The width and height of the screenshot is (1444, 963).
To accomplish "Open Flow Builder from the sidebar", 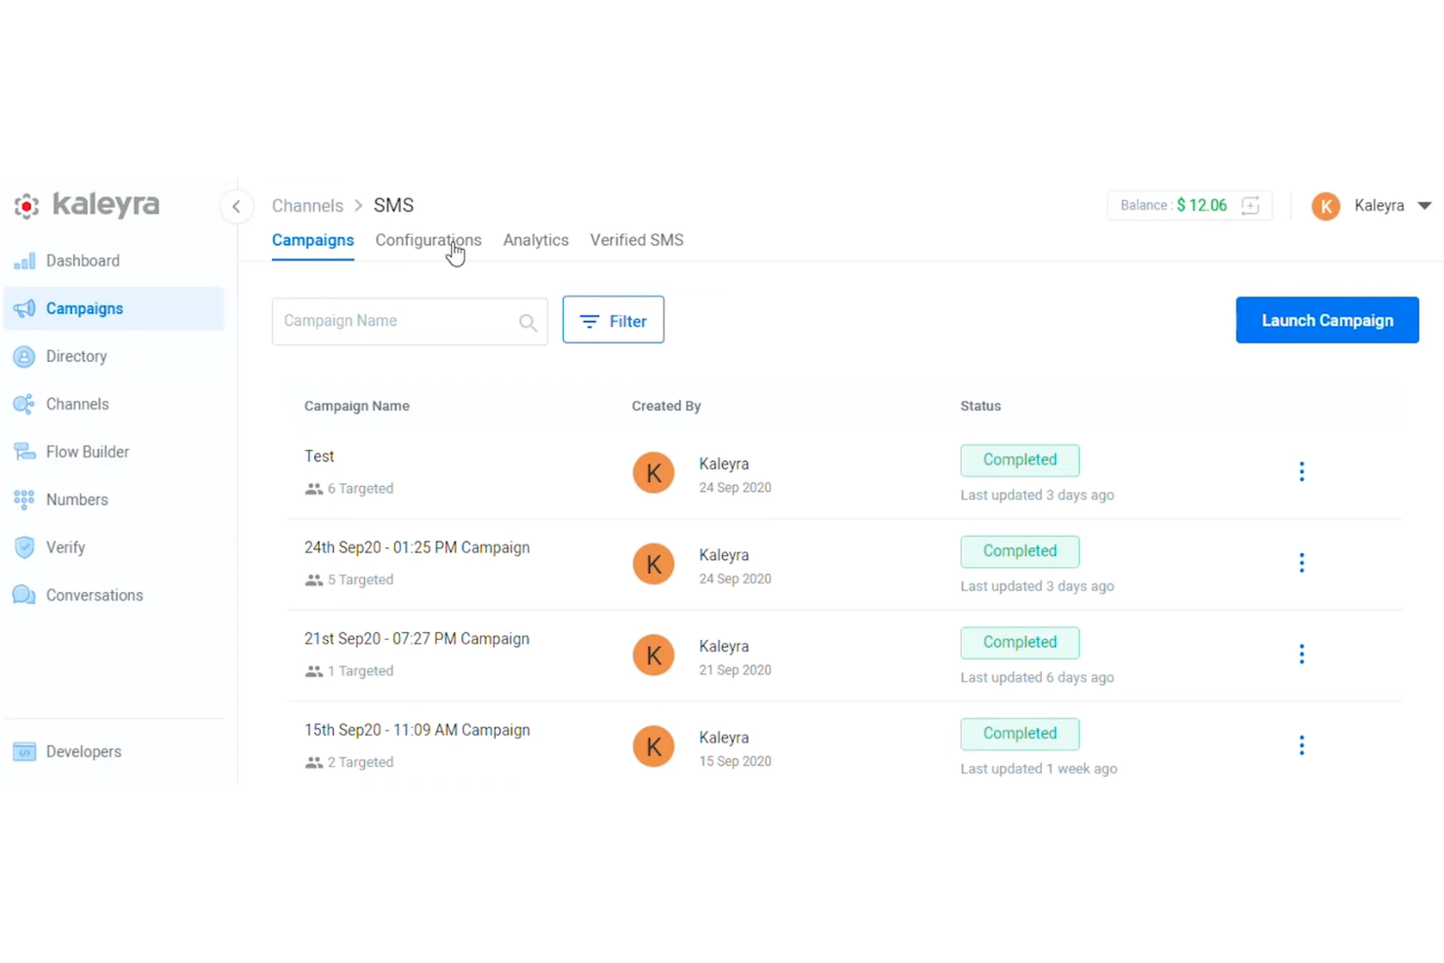I will [87, 452].
